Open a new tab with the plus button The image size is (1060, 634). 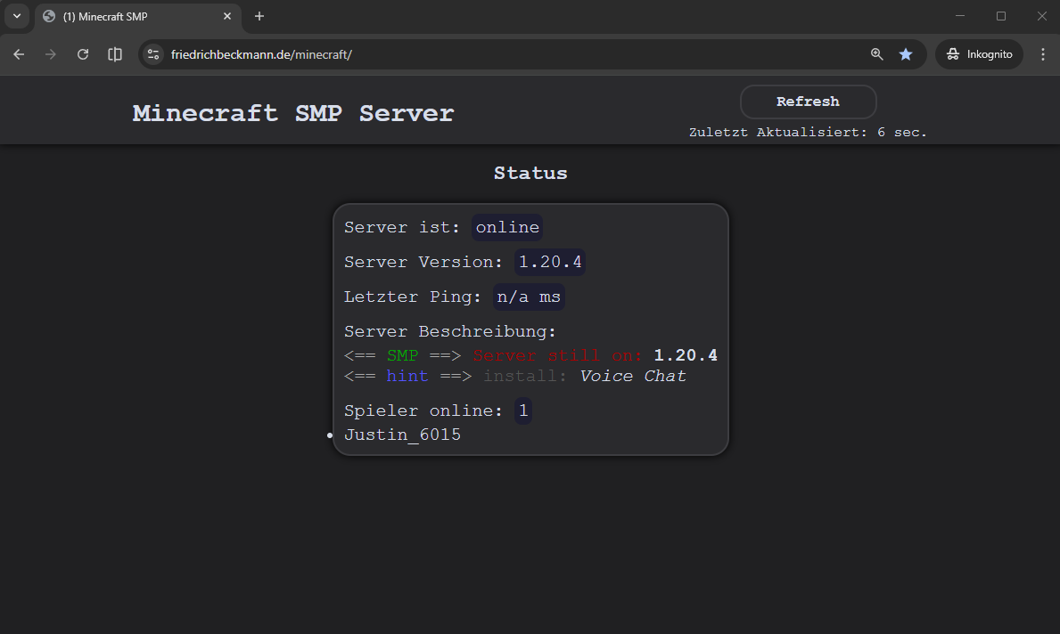tap(259, 16)
